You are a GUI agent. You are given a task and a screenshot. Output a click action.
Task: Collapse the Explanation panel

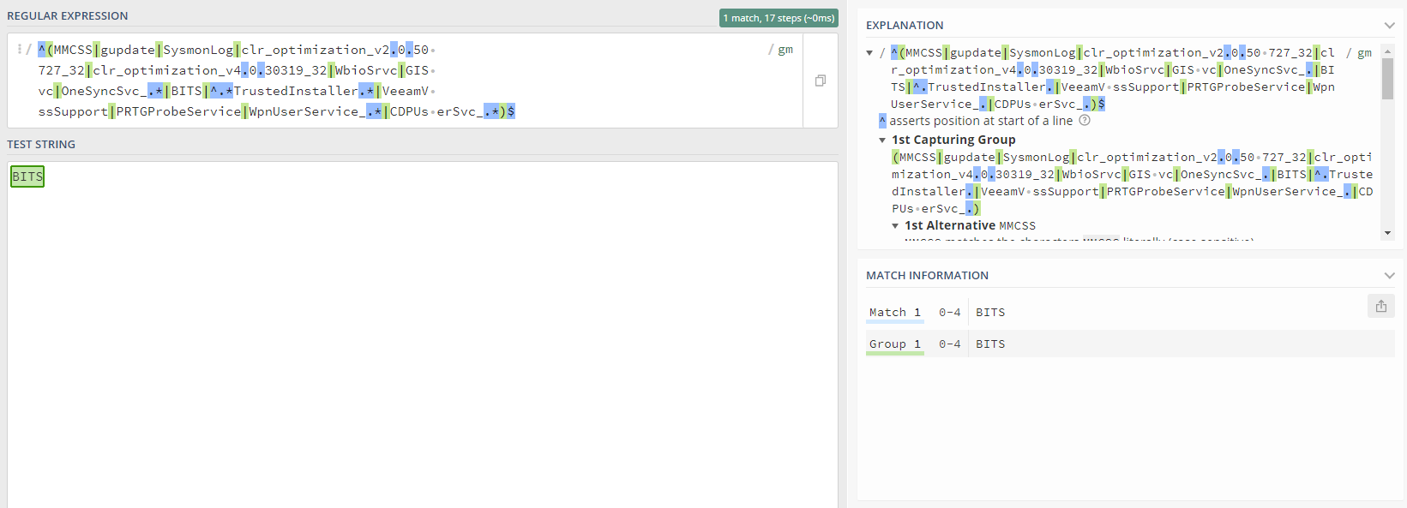(x=1389, y=26)
